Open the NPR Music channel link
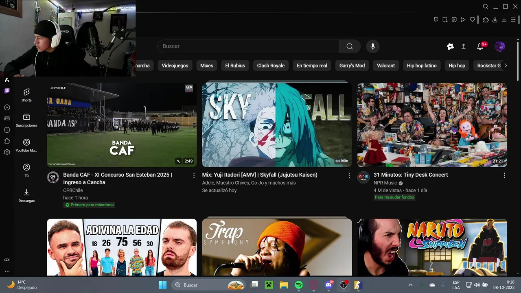This screenshot has width=521, height=293. [385, 183]
